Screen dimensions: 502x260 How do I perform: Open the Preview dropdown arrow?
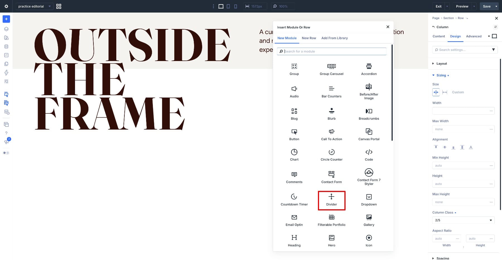coord(474,6)
